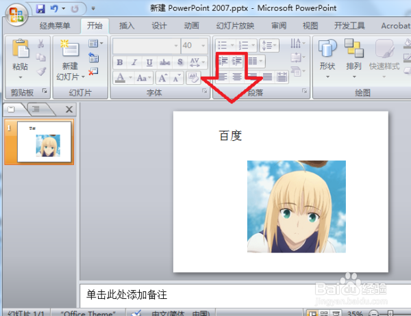
Task: Expand the 新建幻灯片 dropdown arrow
Action: coord(83,77)
